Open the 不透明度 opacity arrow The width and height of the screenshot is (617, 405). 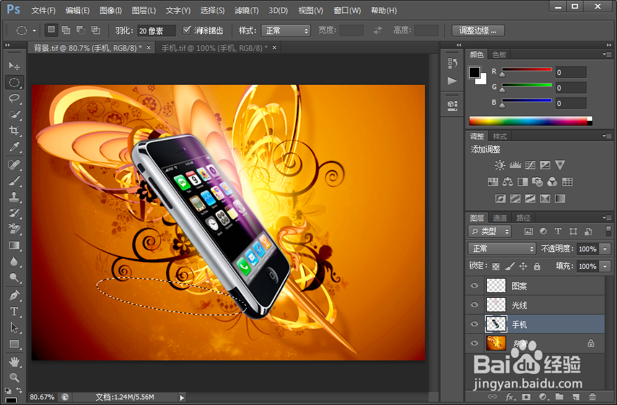(x=605, y=249)
